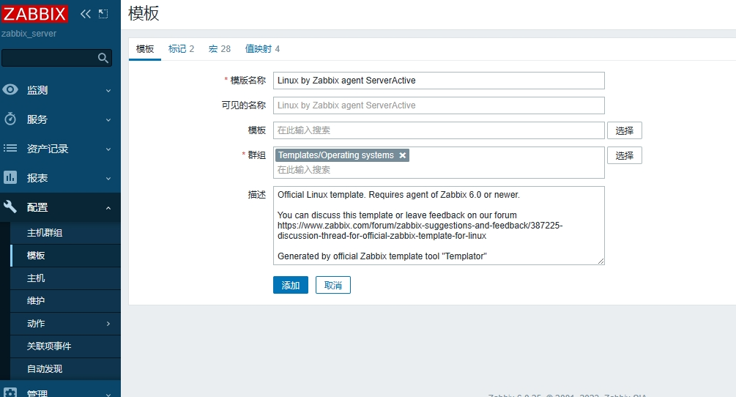The height and width of the screenshot is (397, 736).
Task: Remove the Templates/Operating systems group tag
Action: coord(403,155)
